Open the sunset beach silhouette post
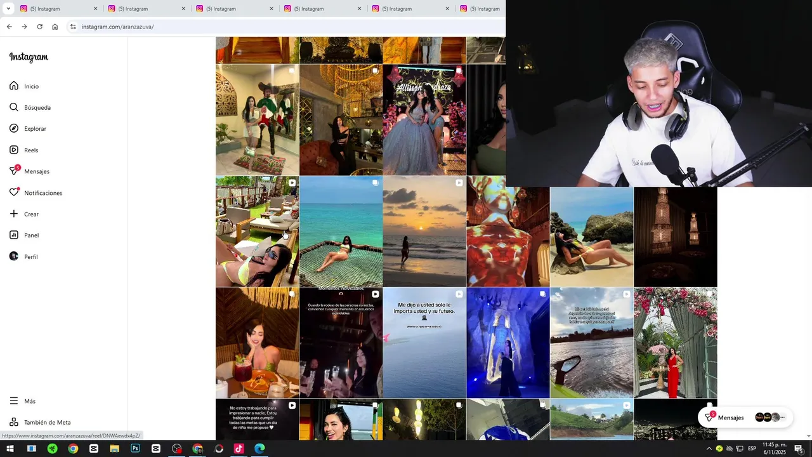Viewport: 812px width, 457px height. [x=424, y=232]
